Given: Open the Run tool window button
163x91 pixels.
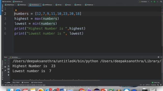Looking at the screenshot, I should coord(7,82).
